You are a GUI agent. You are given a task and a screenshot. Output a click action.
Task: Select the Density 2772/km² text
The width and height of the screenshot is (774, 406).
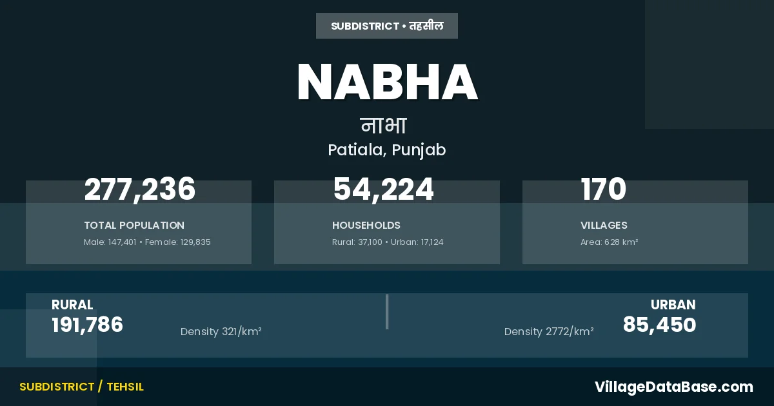(549, 332)
